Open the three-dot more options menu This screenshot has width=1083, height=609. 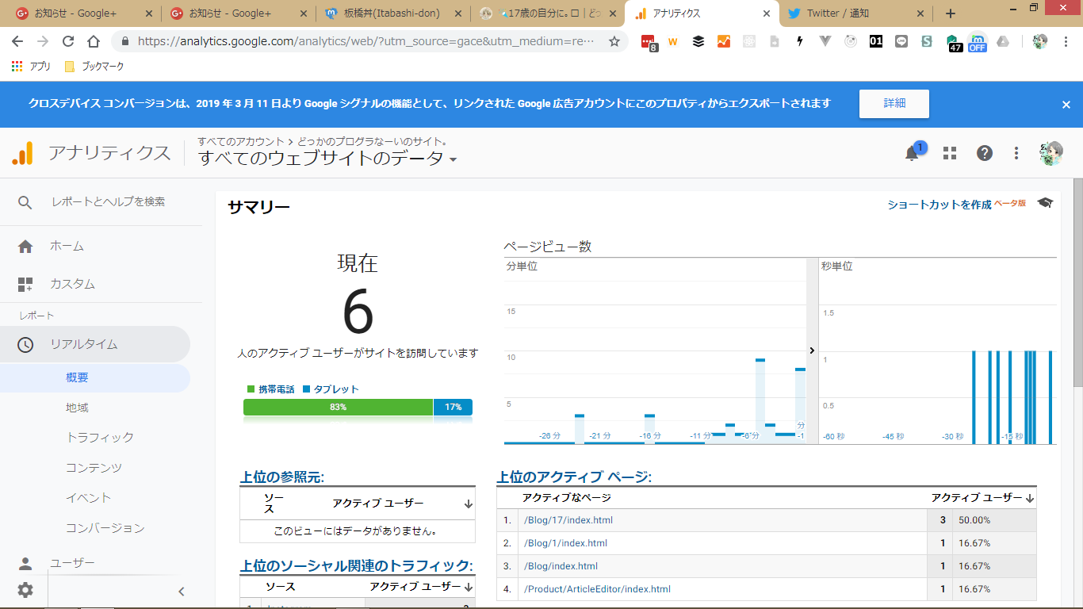coord(1016,154)
